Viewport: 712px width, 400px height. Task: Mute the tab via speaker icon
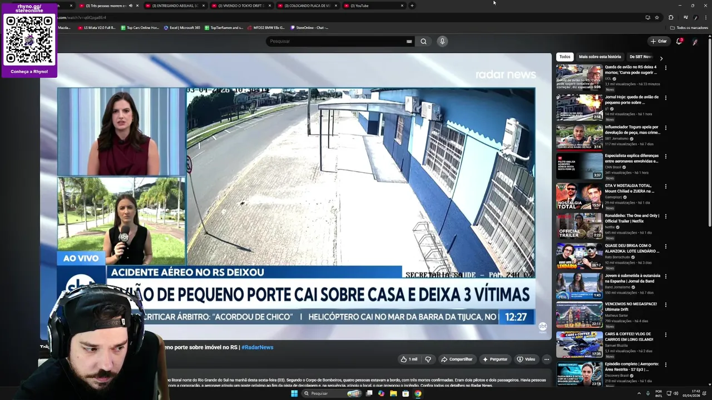pyautogui.click(x=131, y=6)
